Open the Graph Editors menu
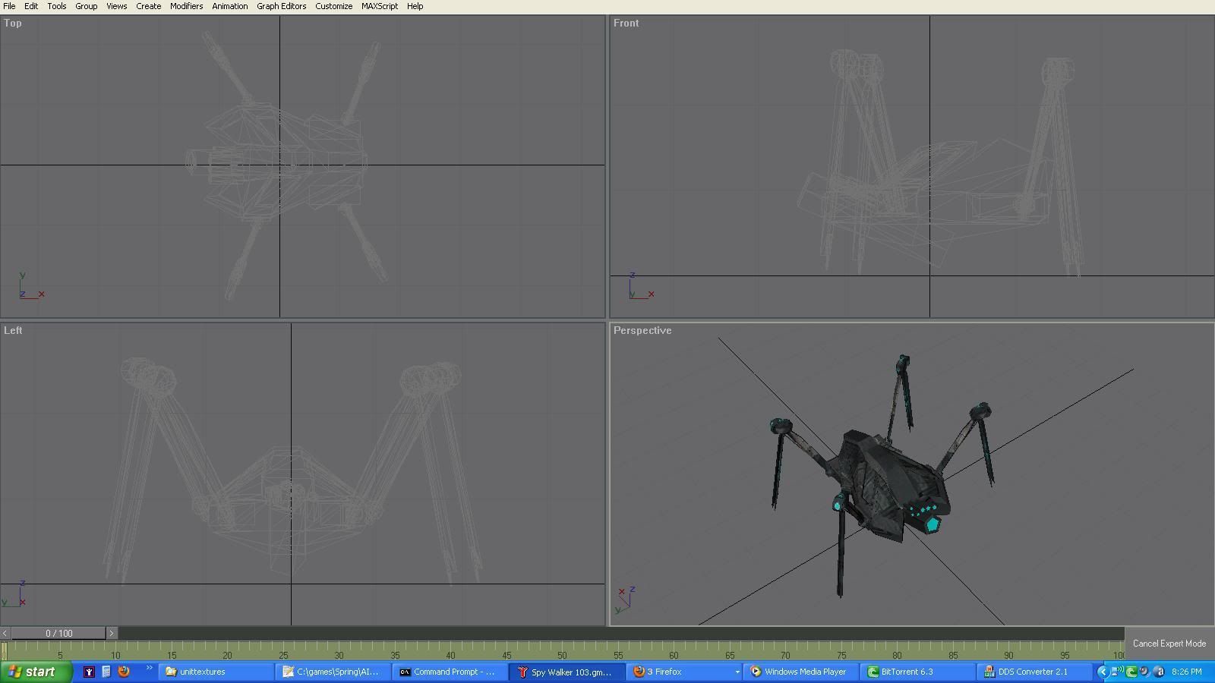Screen dimensions: 1215x683 click(x=281, y=6)
